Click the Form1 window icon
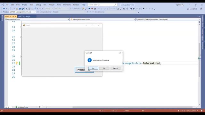The width and height of the screenshot is (205, 115). click(24, 25)
